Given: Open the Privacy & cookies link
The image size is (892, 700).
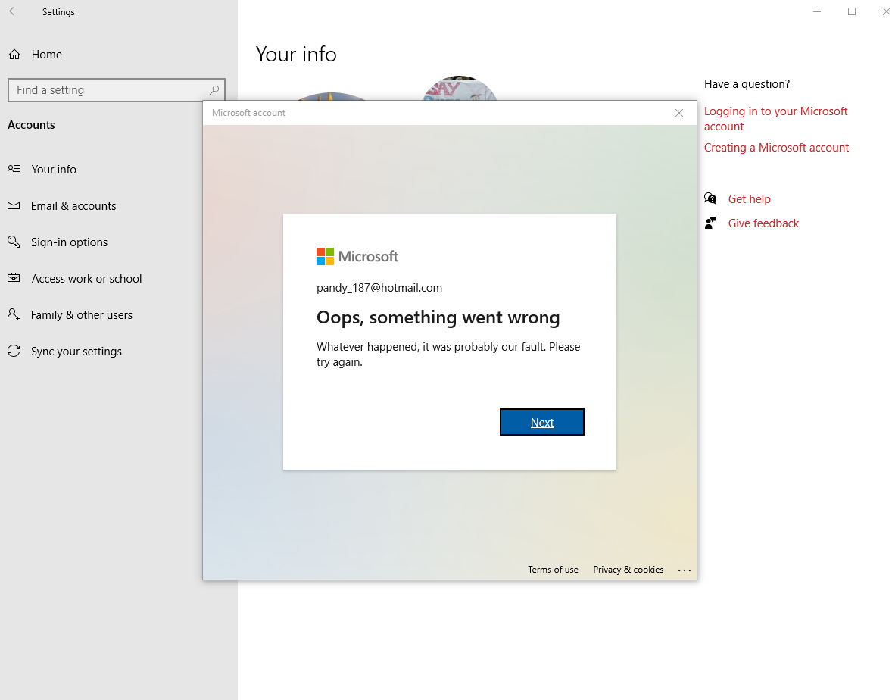Looking at the screenshot, I should (628, 569).
